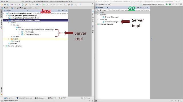
Task: Select TheGreeterServer class in tree
Action: 32,34
